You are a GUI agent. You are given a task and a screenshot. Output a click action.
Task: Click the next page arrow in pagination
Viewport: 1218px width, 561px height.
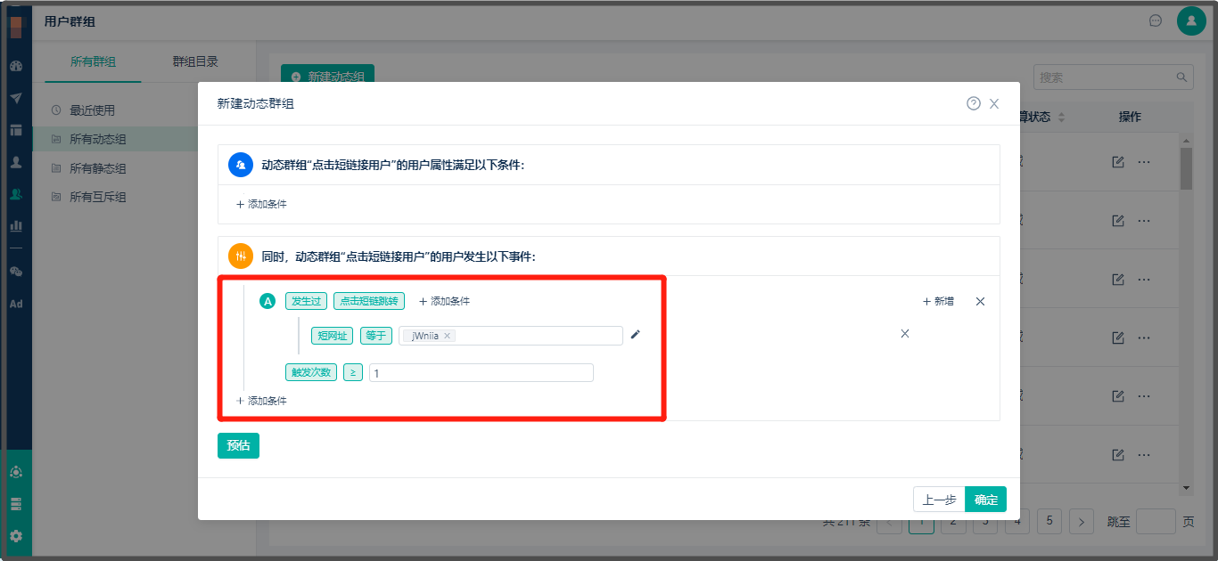pos(1082,522)
